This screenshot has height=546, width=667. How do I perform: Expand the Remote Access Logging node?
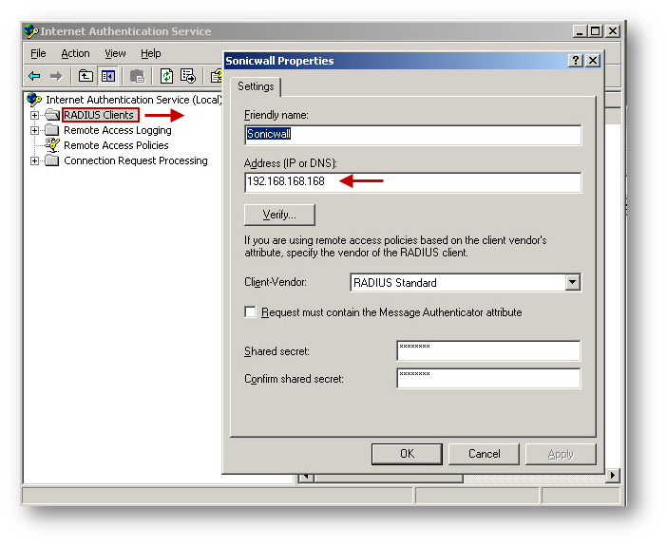(35, 130)
